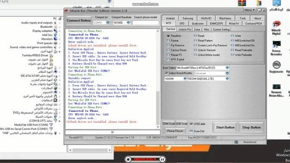
Task: Open the Custom Setting sub-tab
Action: coord(221,29)
